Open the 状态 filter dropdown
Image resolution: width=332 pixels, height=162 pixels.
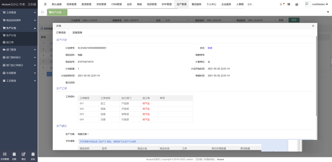click(177, 20)
